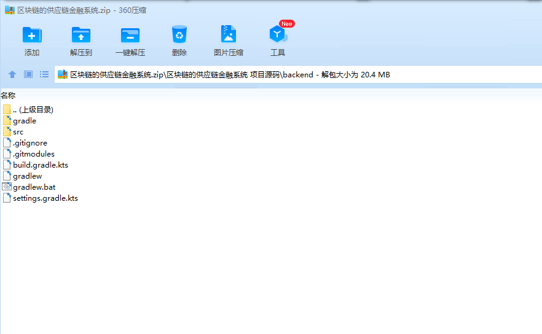
Task: Select the '.gitignore' file name
Action: pyautogui.click(x=30, y=143)
